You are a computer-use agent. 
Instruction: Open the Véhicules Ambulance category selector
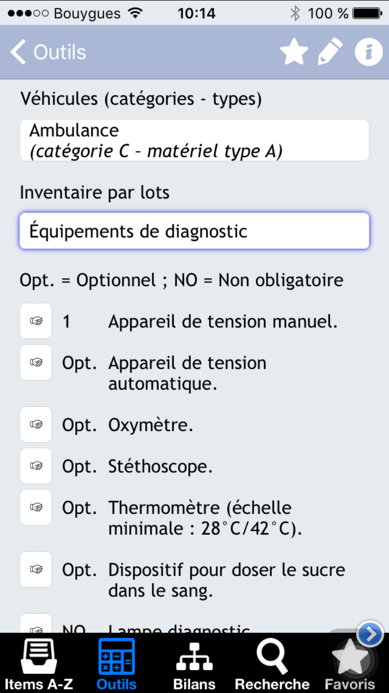[194, 140]
